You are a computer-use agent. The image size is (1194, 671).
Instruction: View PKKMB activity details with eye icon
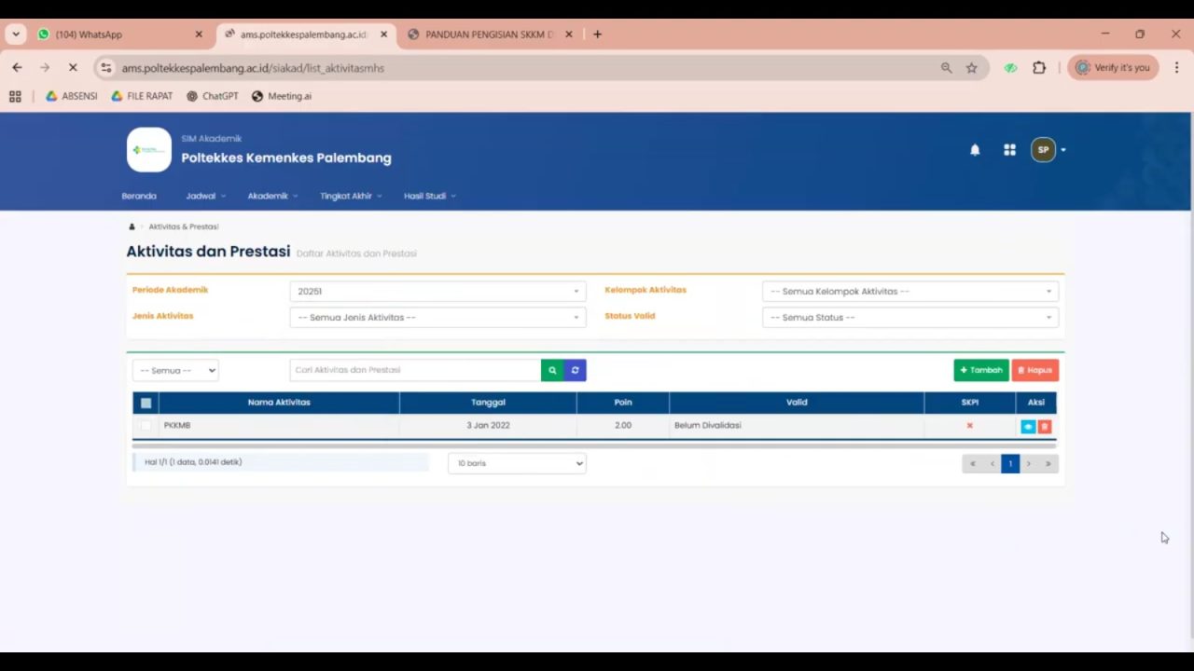1028,426
